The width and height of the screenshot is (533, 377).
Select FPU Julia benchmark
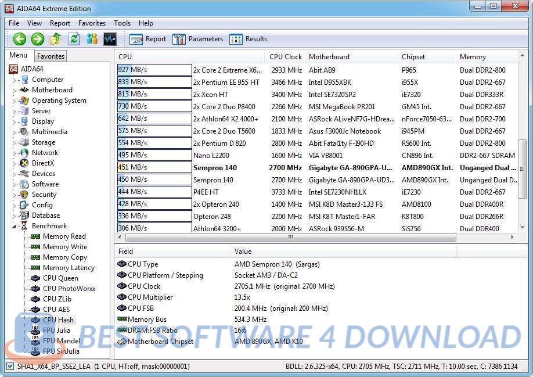click(56, 331)
